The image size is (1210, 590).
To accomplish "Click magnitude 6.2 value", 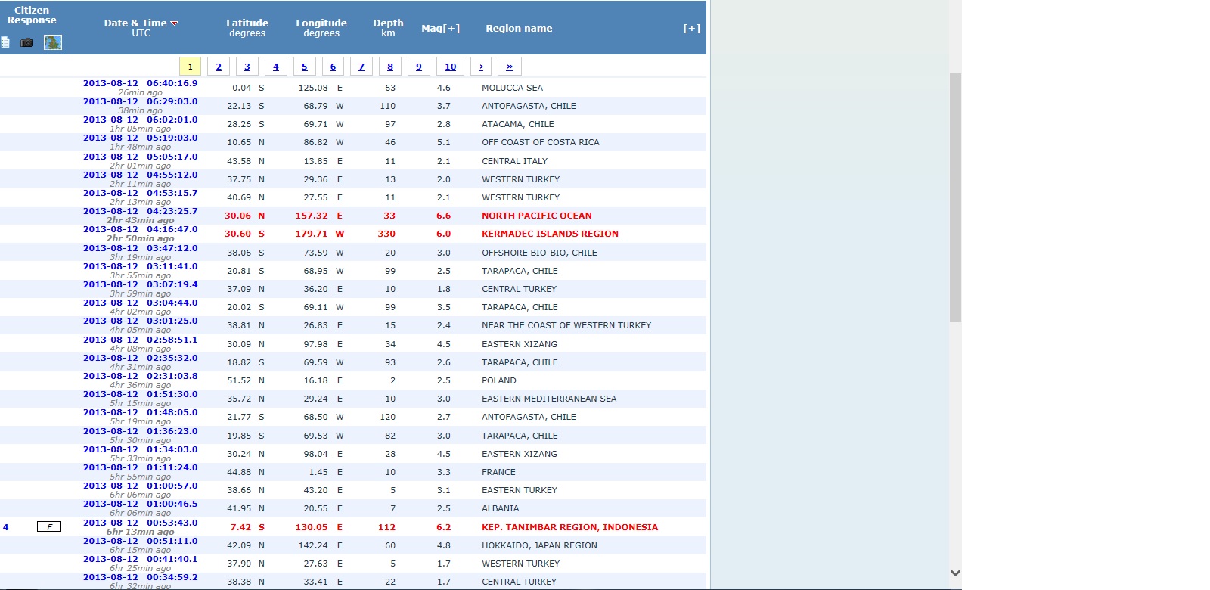I will 444,527.
